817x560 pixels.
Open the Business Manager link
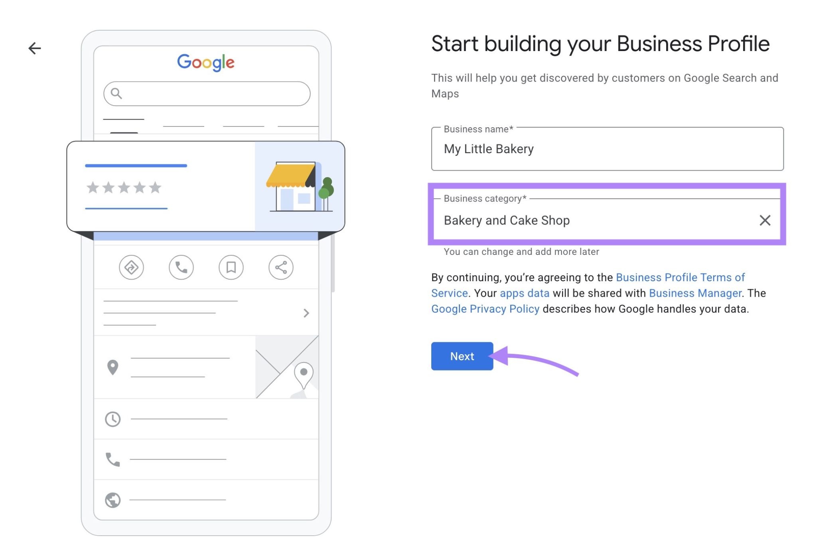pos(695,293)
